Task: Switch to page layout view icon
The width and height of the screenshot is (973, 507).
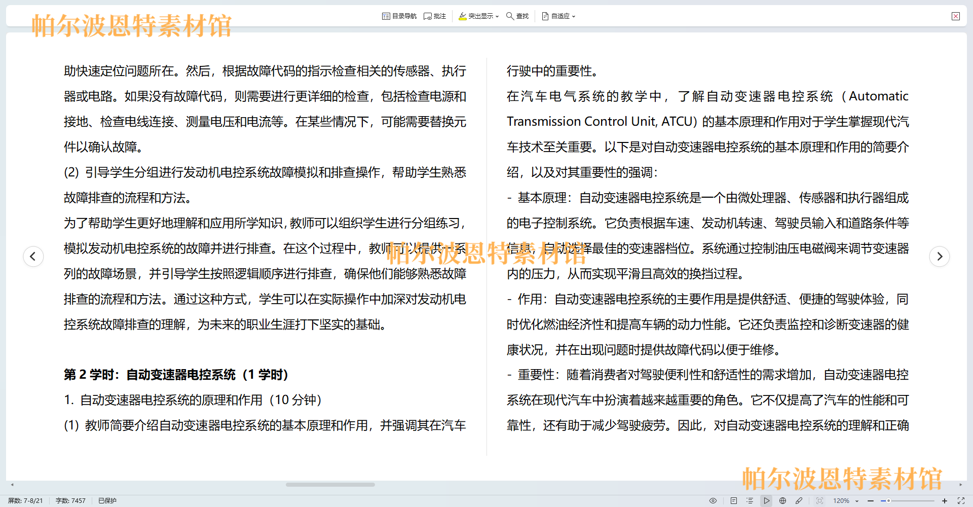Action: [734, 500]
